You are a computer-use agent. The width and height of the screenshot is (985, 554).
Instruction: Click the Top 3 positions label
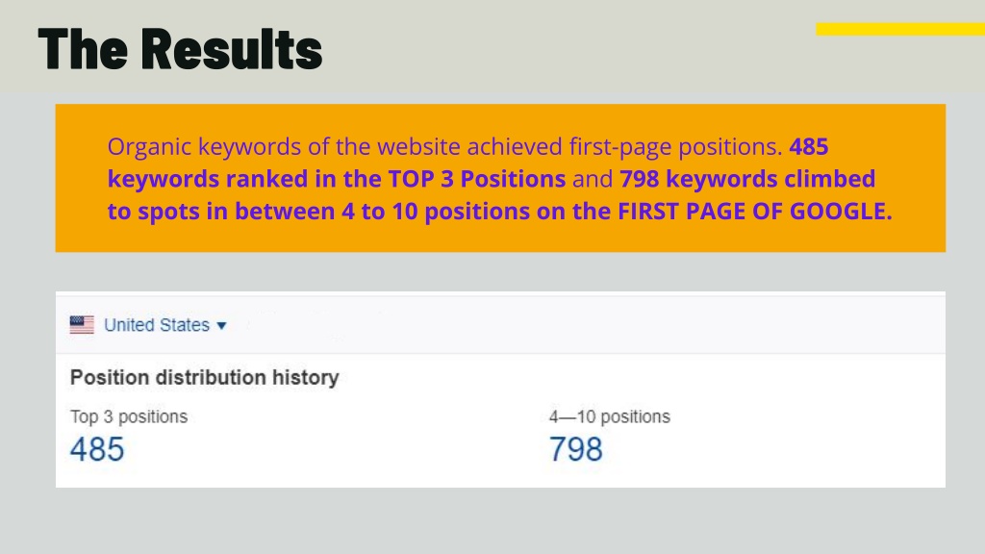click(129, 416)
